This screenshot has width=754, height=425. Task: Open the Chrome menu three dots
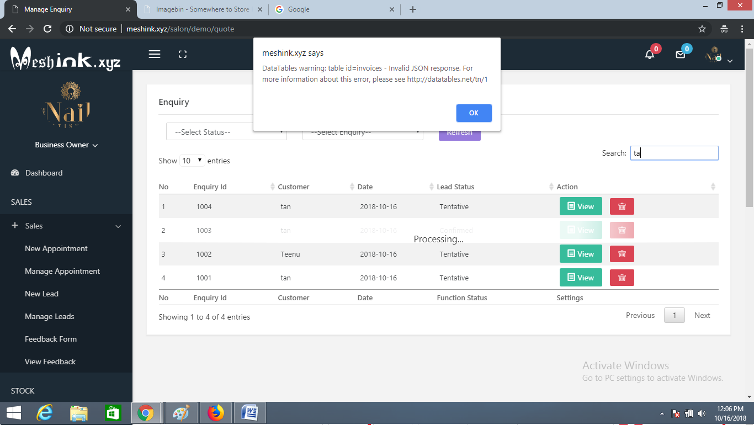742,29
